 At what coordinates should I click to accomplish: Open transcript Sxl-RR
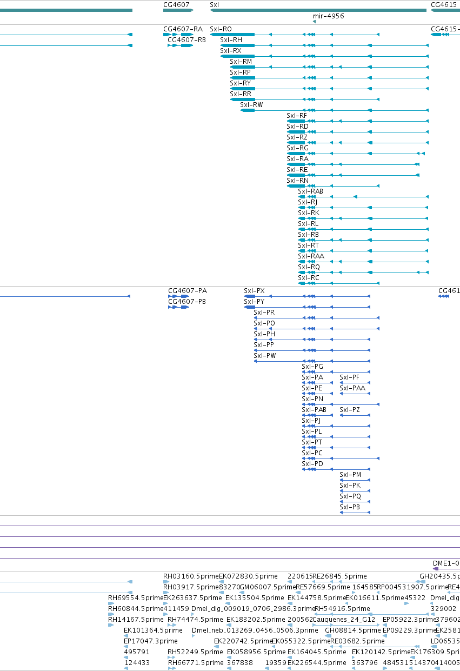click(x=241, y=94)
